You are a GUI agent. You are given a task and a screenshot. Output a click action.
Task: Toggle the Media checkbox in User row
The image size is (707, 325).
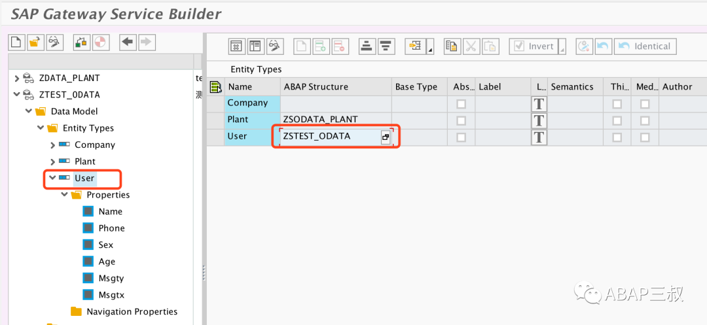(x=645, y=137)
